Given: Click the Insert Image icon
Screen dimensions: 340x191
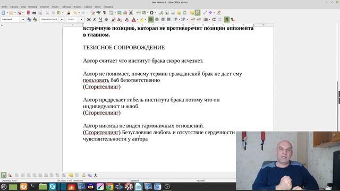Looking at the screenshot, I should click(119, 13).
